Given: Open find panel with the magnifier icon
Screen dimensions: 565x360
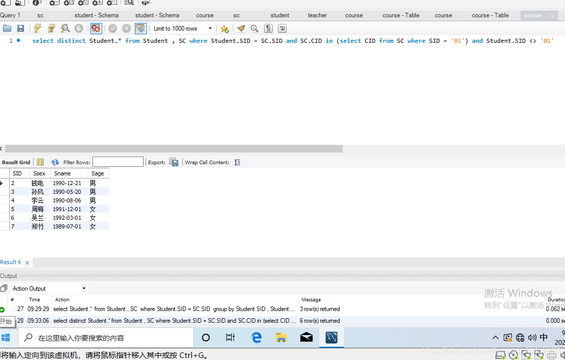Looking at the screenshot, I should [x=254, y=29].
